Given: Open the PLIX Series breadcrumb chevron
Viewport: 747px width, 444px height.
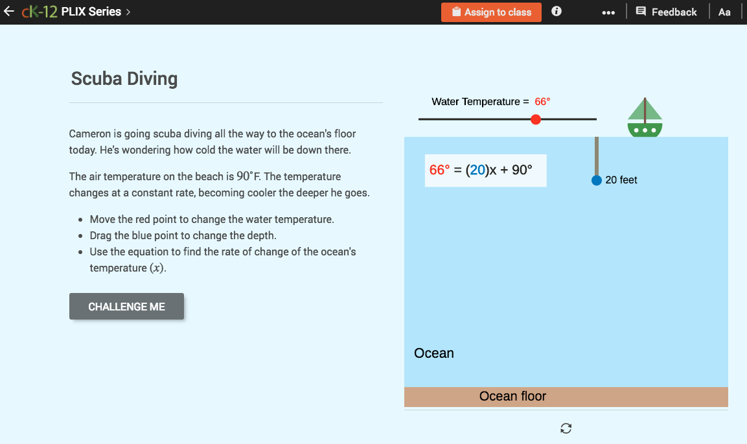Looking at the screenshot, I should pos(127,11).
